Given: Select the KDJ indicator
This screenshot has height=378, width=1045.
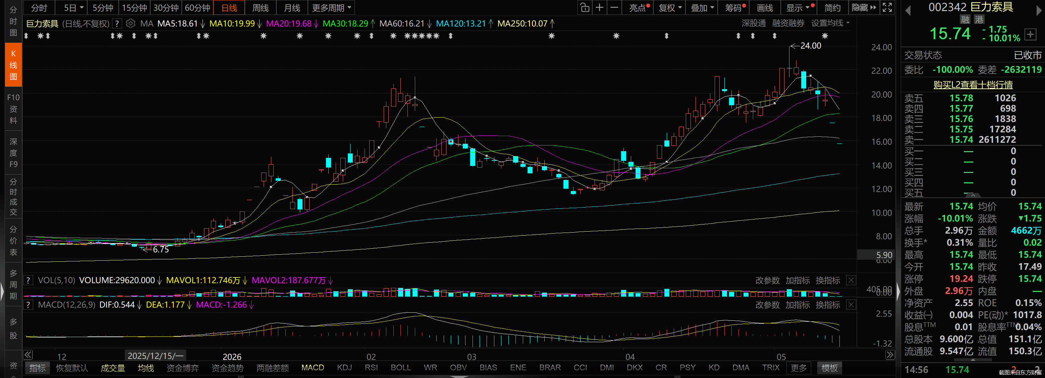Looking at the screenshot, I should pos(344,368).
